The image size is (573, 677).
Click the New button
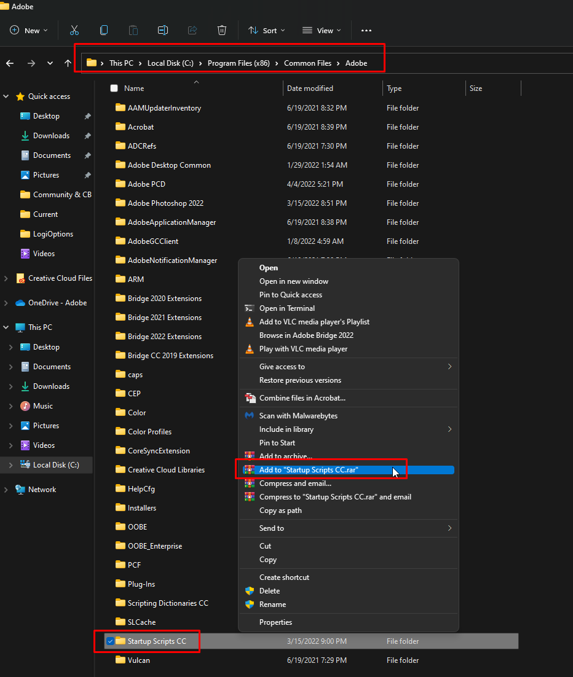28,30
